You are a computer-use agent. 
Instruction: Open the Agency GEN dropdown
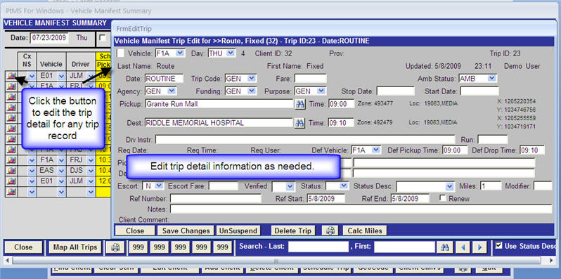172,91
